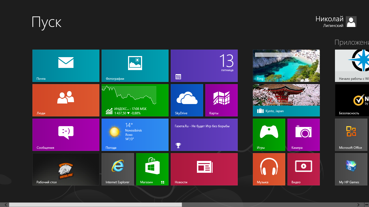
Task: Click the user name Николай
Action: pos(330,19)
